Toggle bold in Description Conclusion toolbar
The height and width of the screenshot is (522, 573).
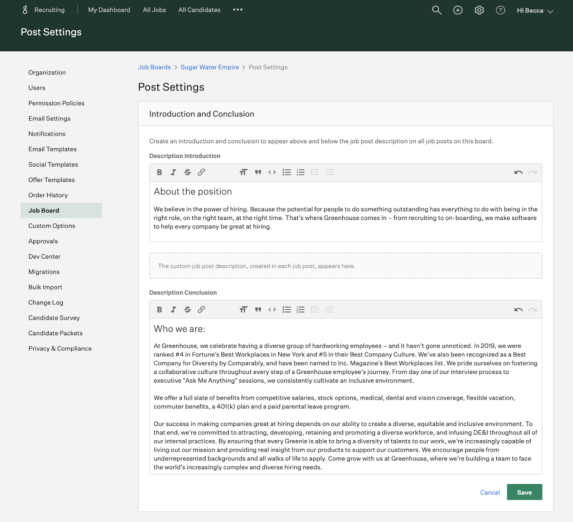coord(159,310)
